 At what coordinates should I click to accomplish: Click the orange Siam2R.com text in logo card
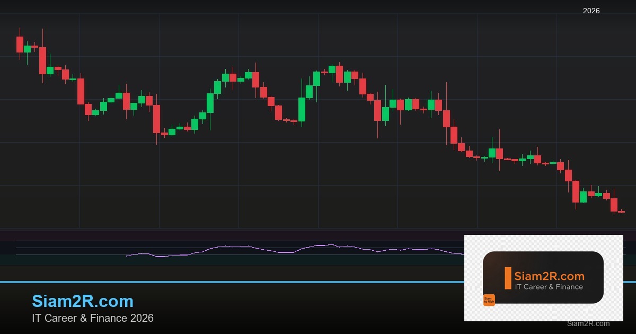[x=549, y=276]
